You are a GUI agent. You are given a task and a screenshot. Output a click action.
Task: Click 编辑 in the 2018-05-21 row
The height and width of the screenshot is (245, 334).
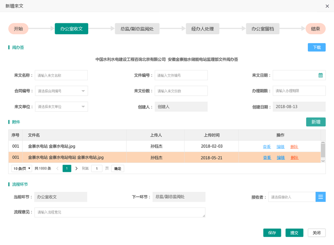(x=281, y=158)
